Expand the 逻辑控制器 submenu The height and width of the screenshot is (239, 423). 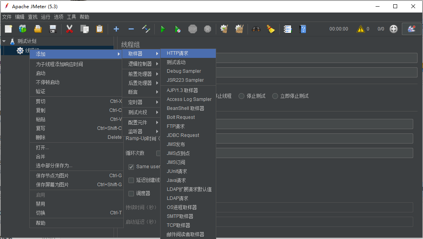(141, 64)
